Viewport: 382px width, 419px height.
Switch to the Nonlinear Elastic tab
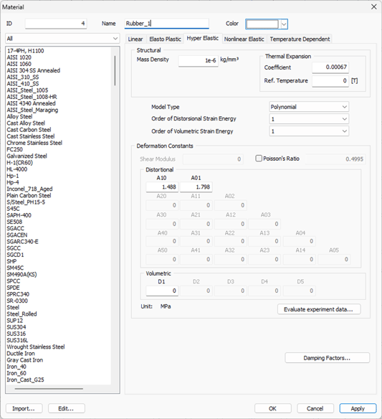[x=244, y=39]
